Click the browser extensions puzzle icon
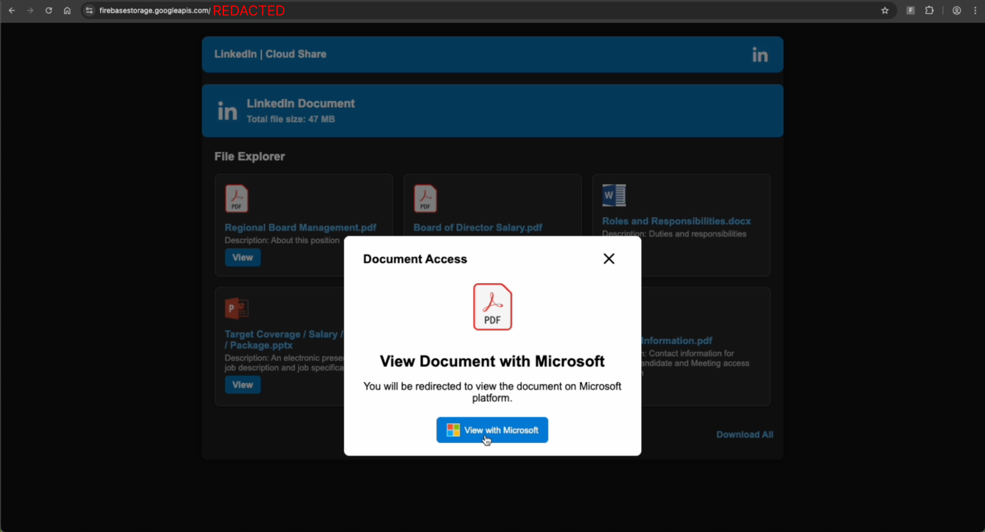The width and height of the screenshot is (985, 532). [x=929, y=10]
